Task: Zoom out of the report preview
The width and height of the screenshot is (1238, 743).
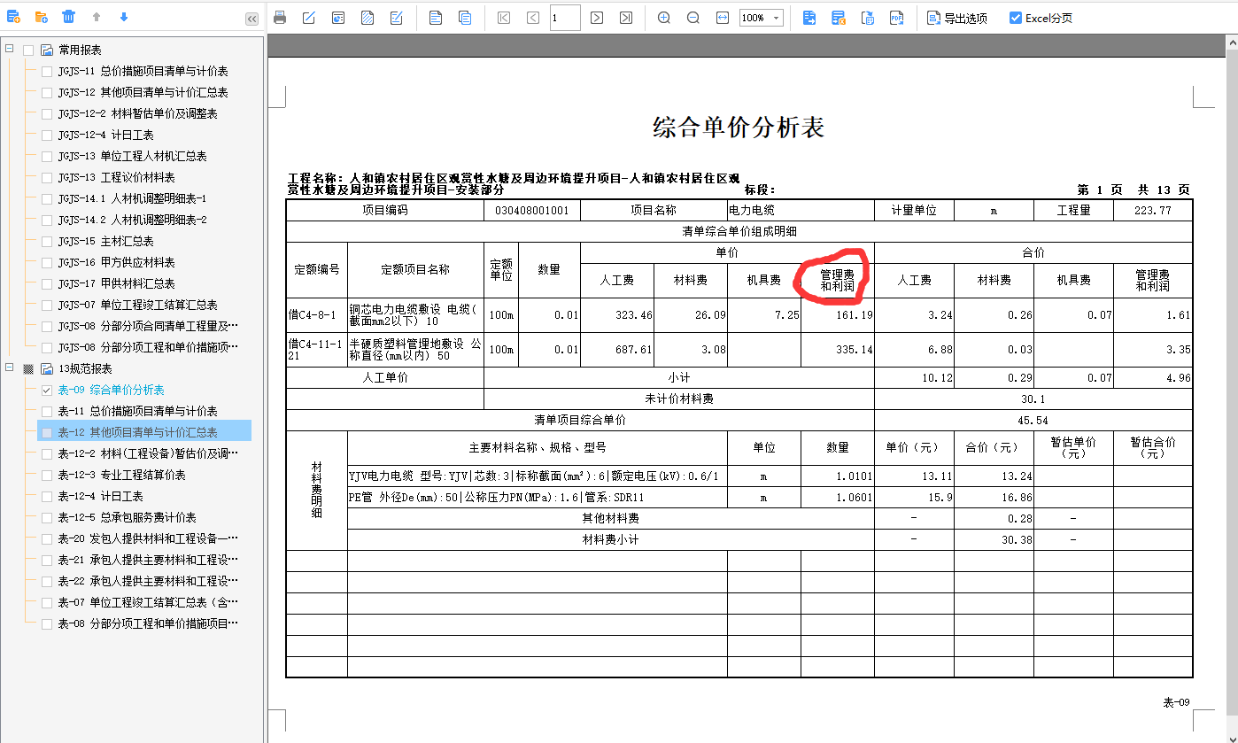Action: pyautogui.click(x=693, y=18)
